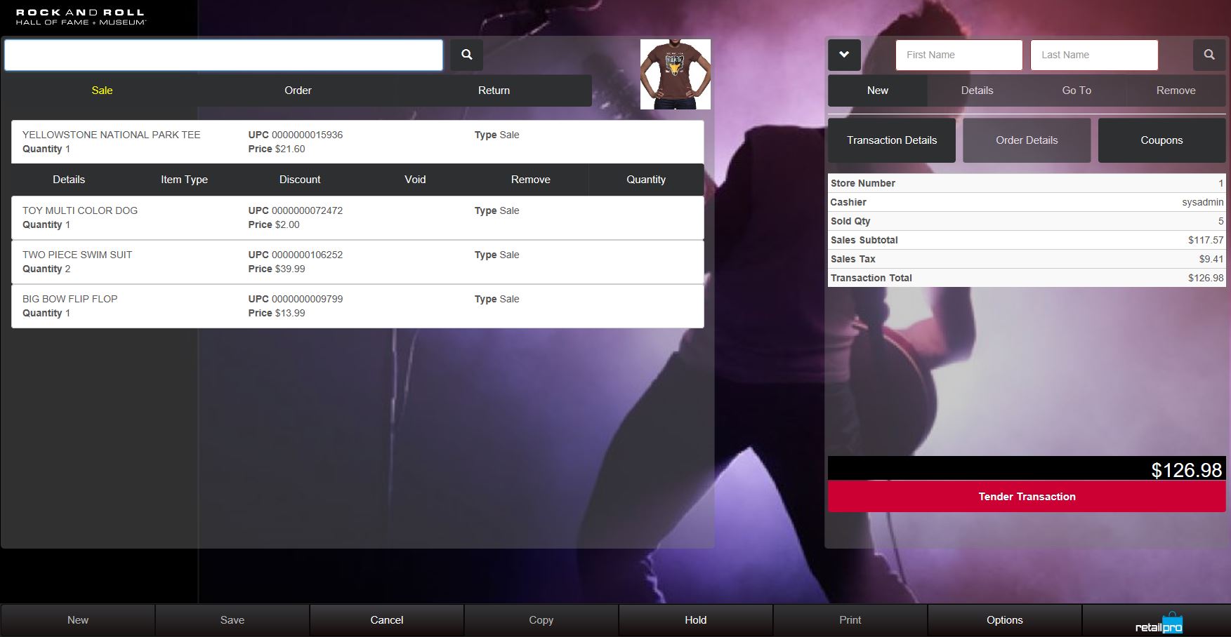
Task: Click the brown tee product thumbnail
Action: click(x=675, y=74)
